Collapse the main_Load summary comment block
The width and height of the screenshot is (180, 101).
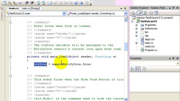pos(10,22)
